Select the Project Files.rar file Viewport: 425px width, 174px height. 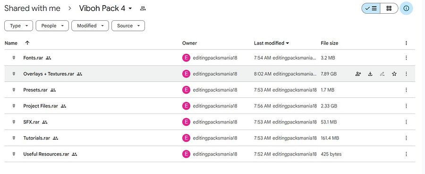tap(210, 106)
